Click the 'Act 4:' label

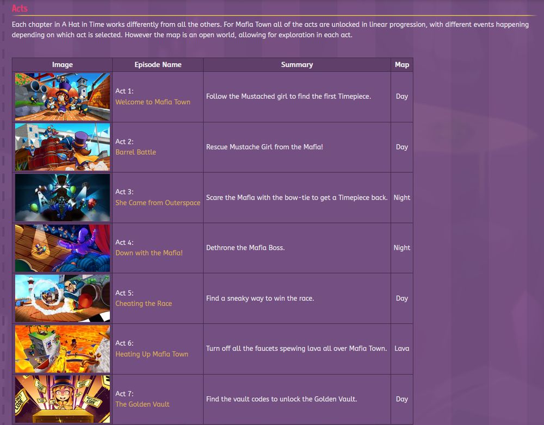tap(125, 242)
